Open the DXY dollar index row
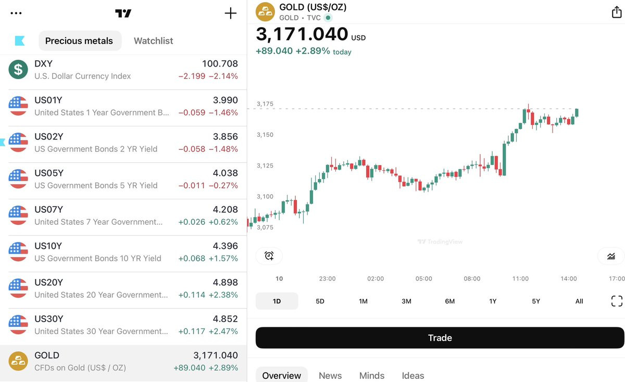This screenshot has width=625, height=382. 123,70
